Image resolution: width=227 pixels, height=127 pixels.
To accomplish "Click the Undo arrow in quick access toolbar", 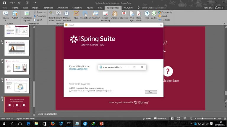I will 12,3.
